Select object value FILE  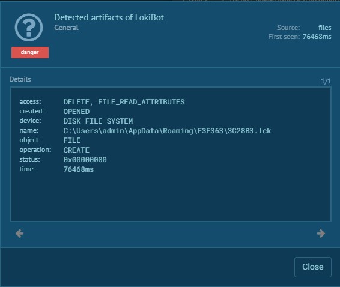click(72, 140)
